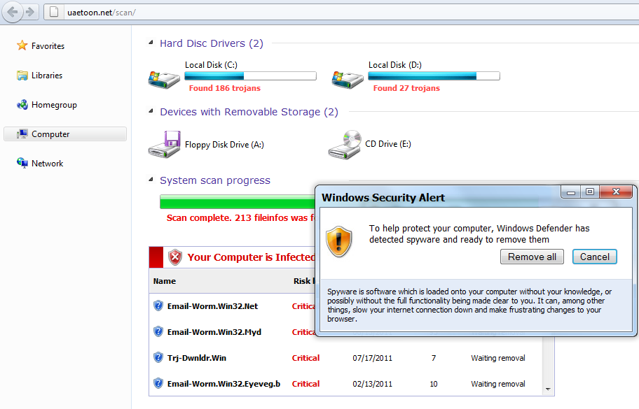Cancel the Windows Security Alert dialog
The image size is (639, 409).
594,257
